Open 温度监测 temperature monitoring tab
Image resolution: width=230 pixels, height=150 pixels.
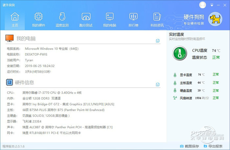[x=62, y=20]
